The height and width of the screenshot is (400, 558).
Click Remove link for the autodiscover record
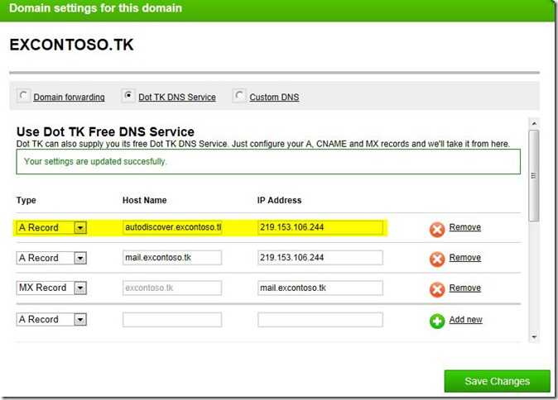click(464, 227)
